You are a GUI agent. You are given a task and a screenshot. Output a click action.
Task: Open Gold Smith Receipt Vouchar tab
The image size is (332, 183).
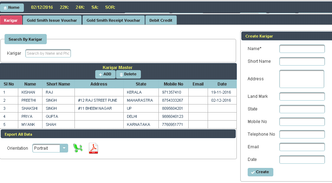point(113,20)
